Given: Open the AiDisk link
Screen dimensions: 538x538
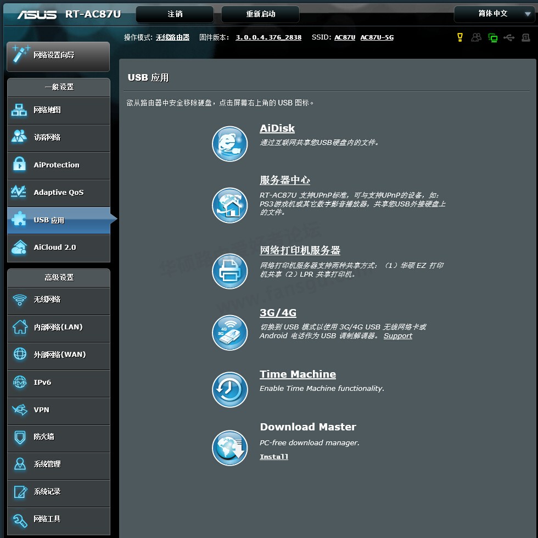Looking at the screenshot, I should tap(277, 128).
